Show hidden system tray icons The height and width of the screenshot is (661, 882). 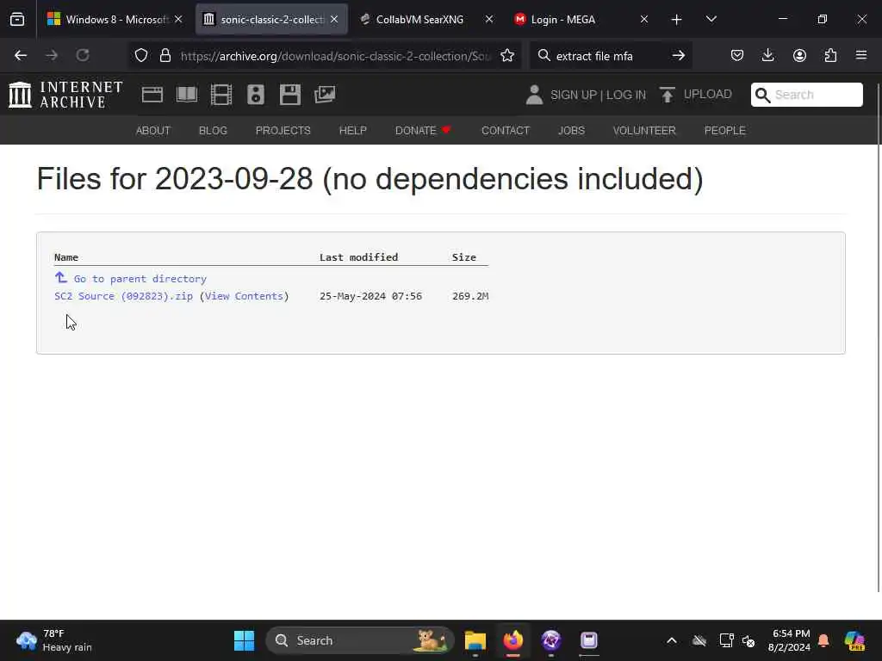point(672,640)
